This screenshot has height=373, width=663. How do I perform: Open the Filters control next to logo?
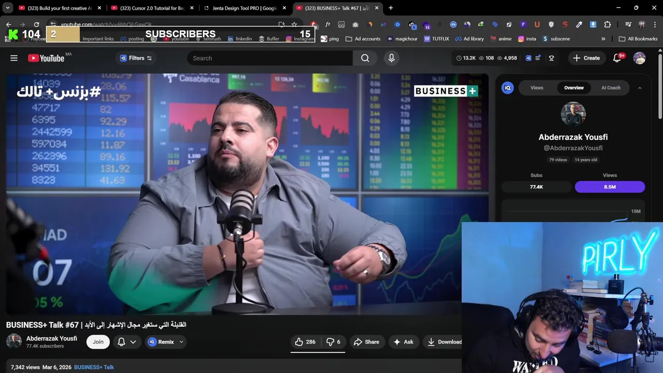point(136,58)
